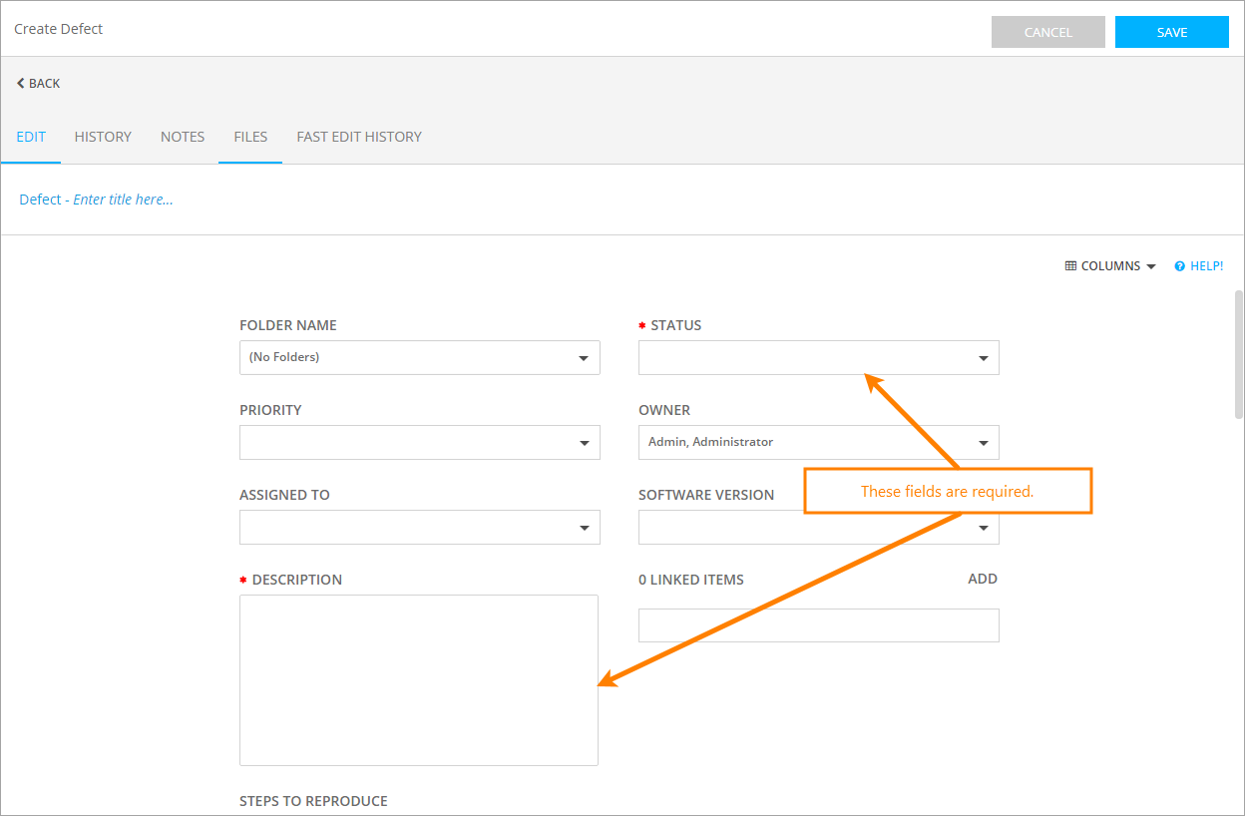Click the Columns grid icon
Screen dimensions: 1245x816
(x=1070, y=266)
